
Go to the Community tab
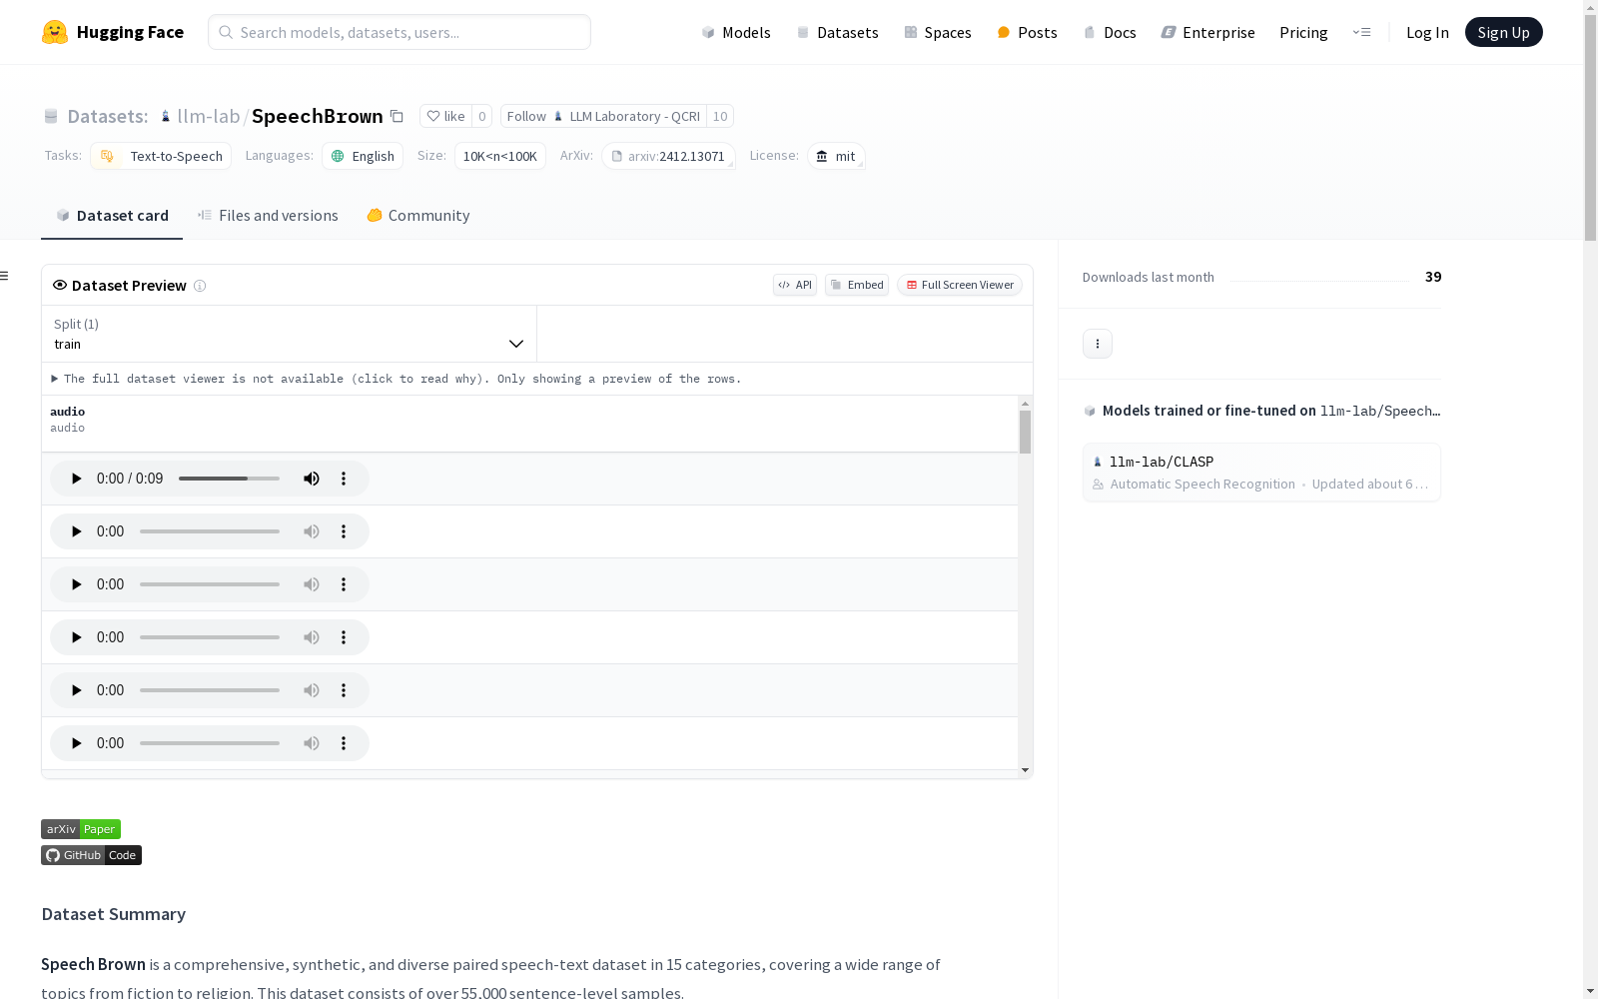tap(418, 216)
